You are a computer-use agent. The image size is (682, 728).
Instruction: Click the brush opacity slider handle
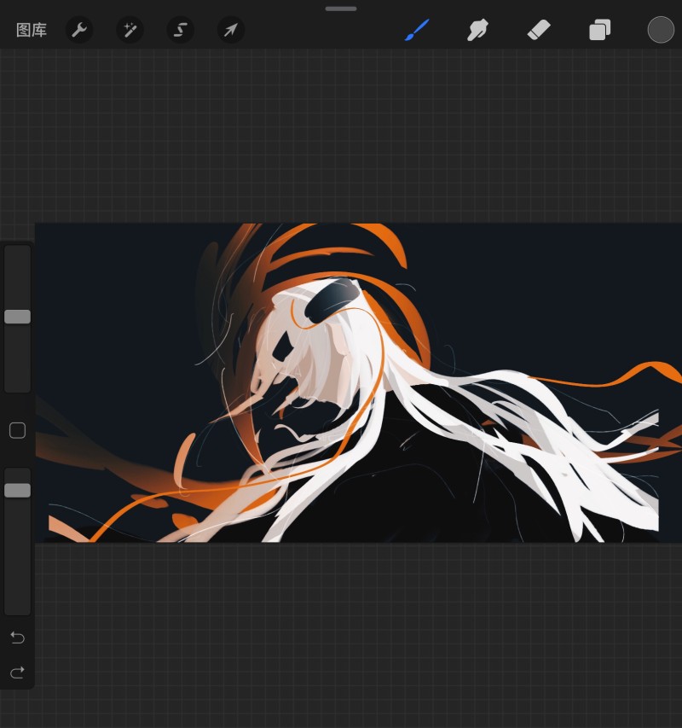[x=18, y=490]
